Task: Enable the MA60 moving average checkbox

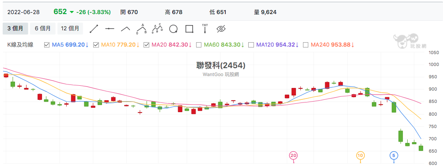Action: click(199, 45)
